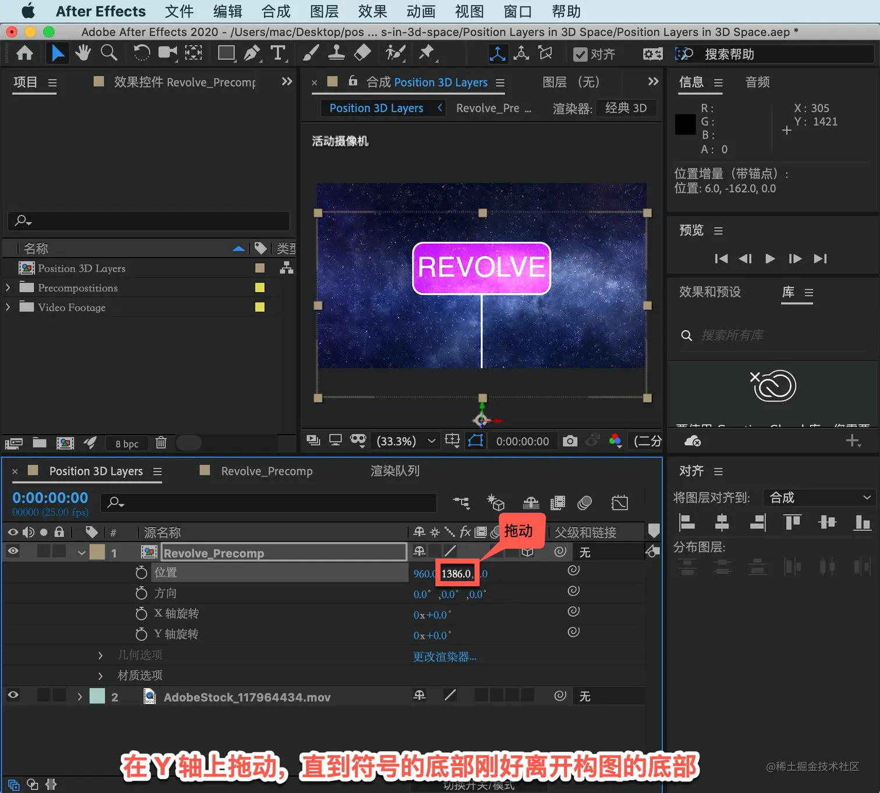880x793 pixels.
Task: Toggle the mask and shape path visibility button
Action: pyautogui.click(x=476, y=440)
